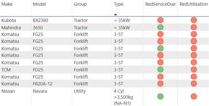Sort by the Make column header
The image size is (209, 106).
7,4
